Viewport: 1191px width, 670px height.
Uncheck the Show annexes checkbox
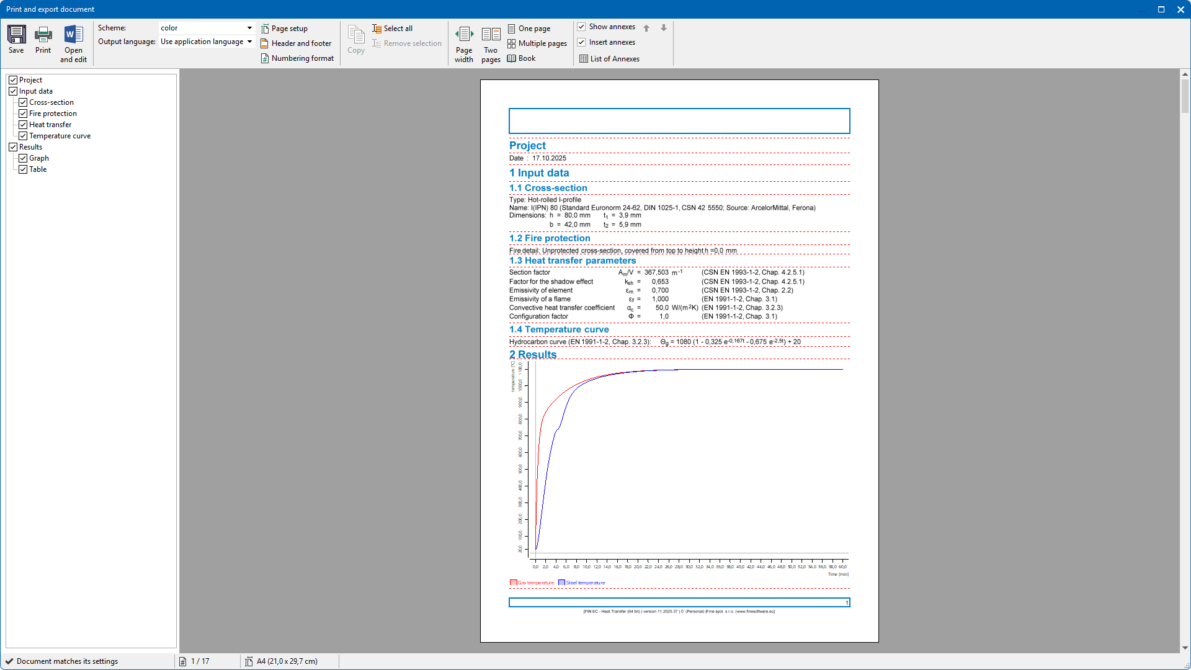581,27
